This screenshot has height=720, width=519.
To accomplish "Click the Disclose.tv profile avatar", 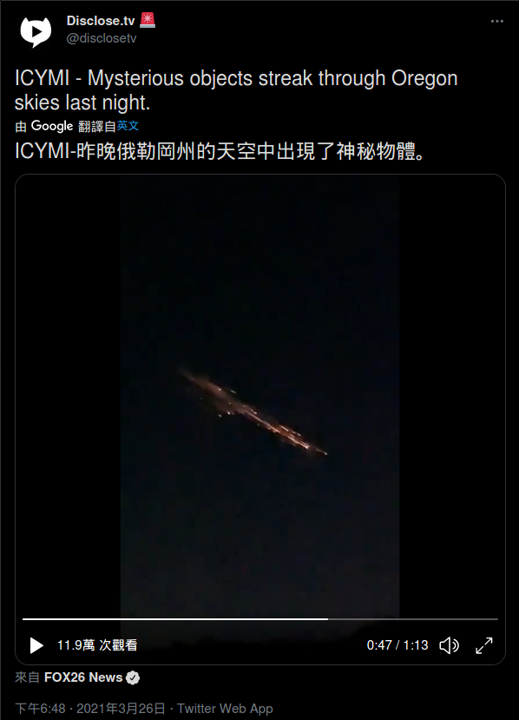I will tap(36, 31).
